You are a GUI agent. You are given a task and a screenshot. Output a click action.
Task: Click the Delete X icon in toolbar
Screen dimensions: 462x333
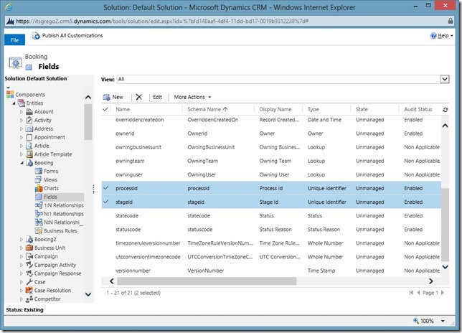click(138, 97)
